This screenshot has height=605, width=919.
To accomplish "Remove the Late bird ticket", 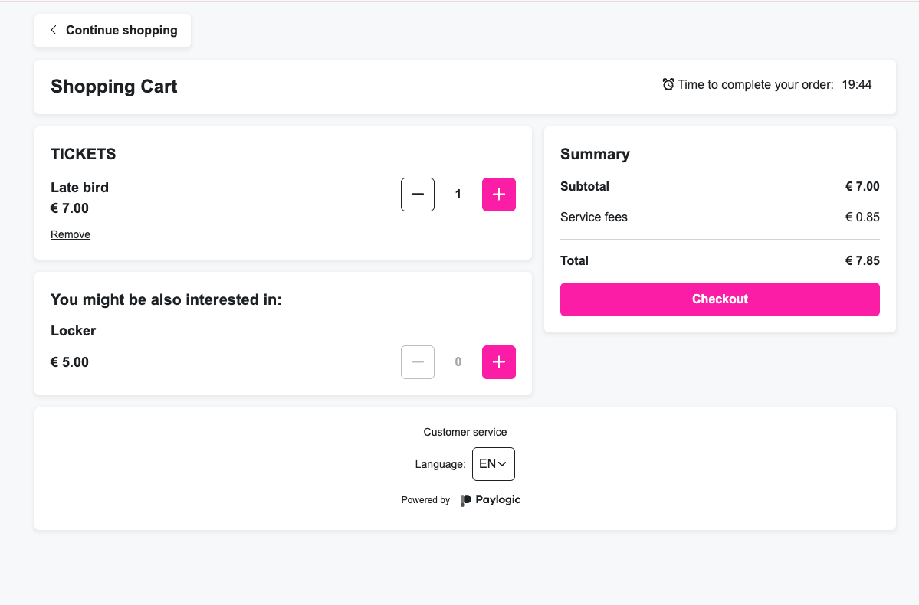I will (x=71, y=235).
